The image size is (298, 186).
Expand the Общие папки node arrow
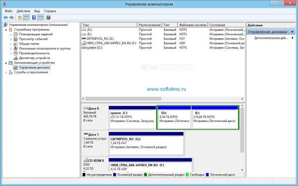(11, 44)
